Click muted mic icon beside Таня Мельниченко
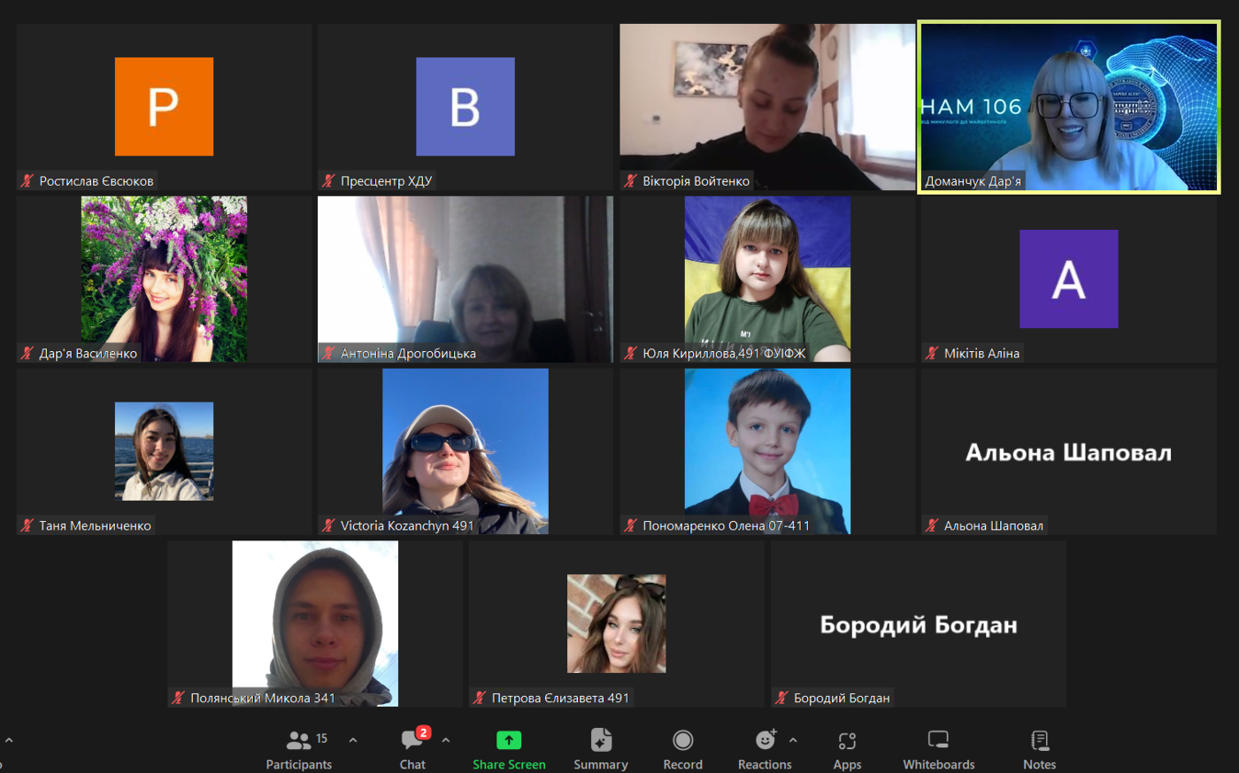1239x773 pixels. (x=27, y=525)
